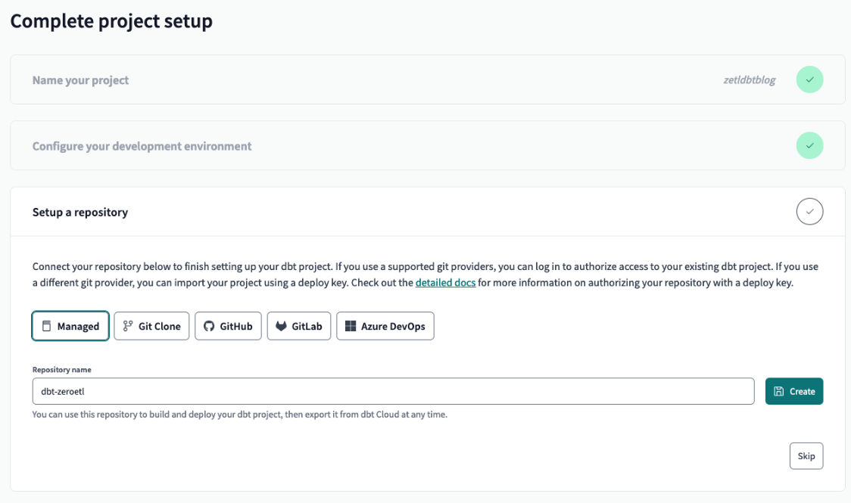Image resolution: width=851 pixels, height=503 pixels.
Task: Choose GitLab as the git provider
Action: (x=299, y=326)
